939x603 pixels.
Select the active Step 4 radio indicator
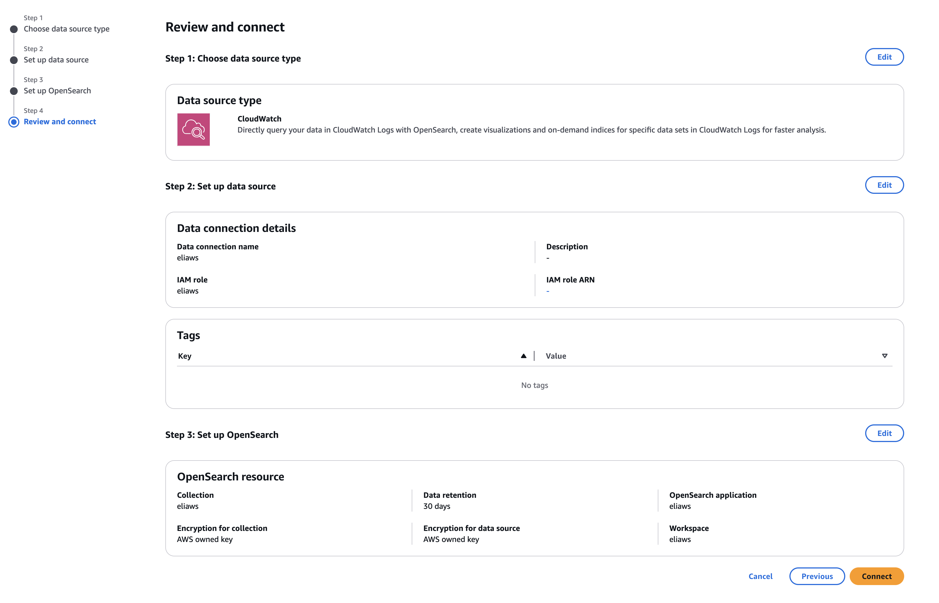[x=14, y=122]
